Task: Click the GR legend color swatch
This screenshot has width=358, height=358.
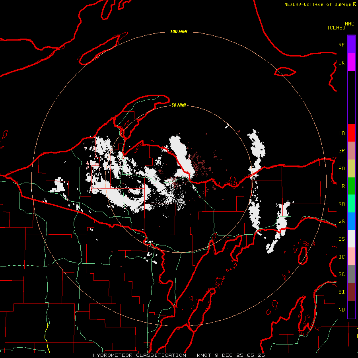Action: (351, 151)
